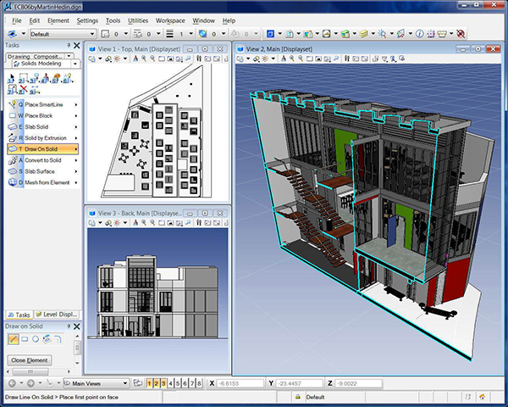The height and width of the screenshot is (407, 508).
Task: Open the Utilities menu
Action: (137, 20)
